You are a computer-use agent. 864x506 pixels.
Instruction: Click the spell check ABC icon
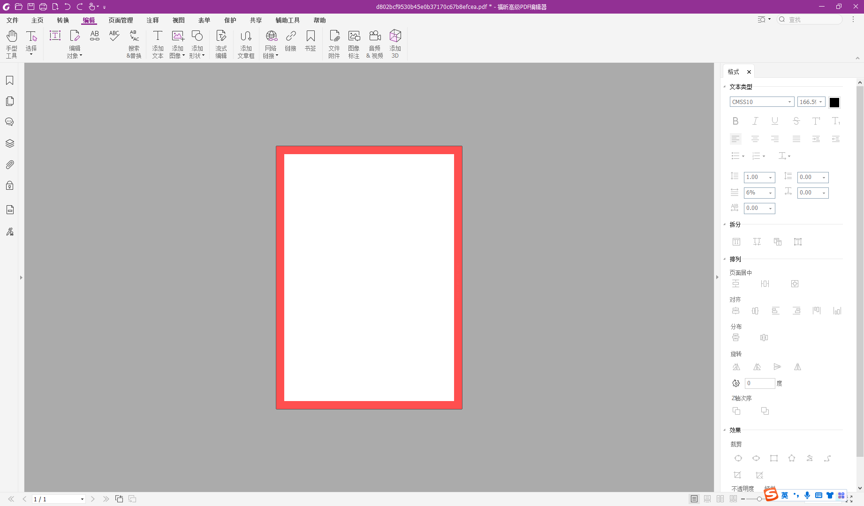point(114,36)
